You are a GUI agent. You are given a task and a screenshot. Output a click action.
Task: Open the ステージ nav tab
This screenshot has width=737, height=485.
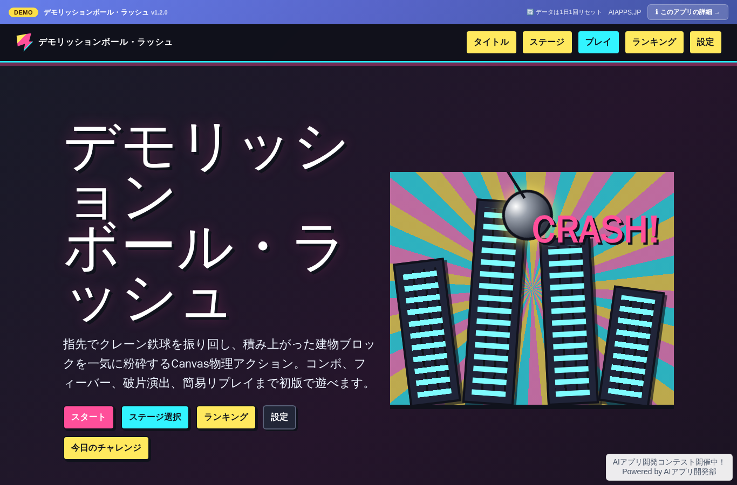547,42
